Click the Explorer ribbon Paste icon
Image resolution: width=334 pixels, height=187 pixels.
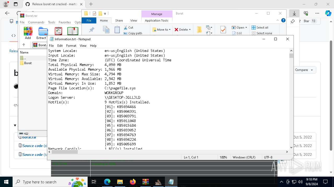click(117, 30)
